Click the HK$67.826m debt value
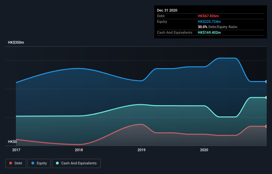The height and width of the screenshot is (174, 272). tap(208, 16)
